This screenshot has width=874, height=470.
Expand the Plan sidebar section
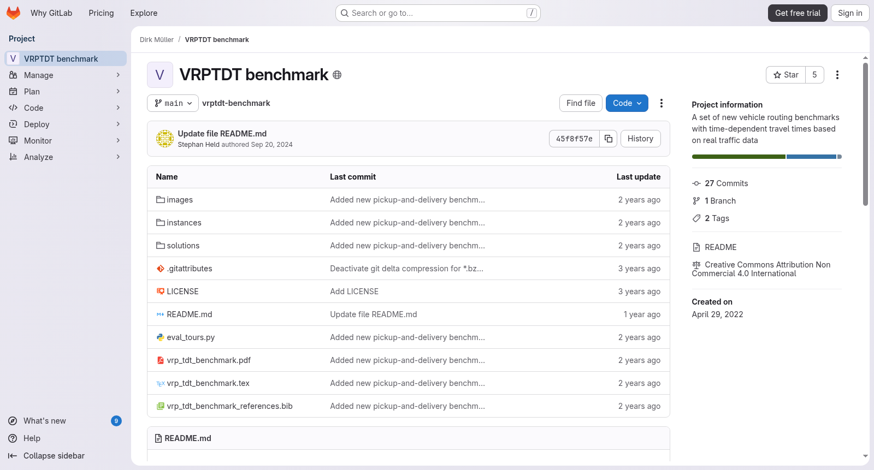point(66,92)
